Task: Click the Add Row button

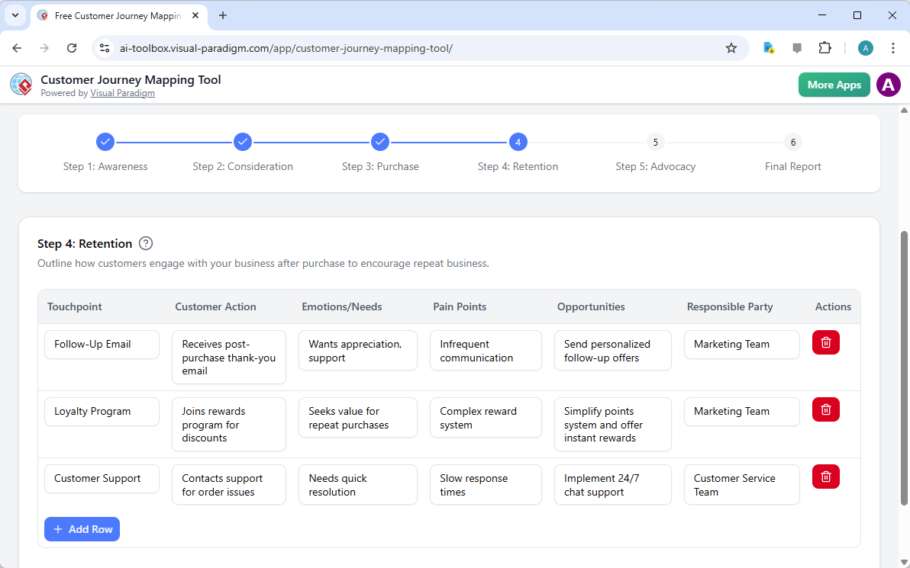Action: tap(82, 528)
